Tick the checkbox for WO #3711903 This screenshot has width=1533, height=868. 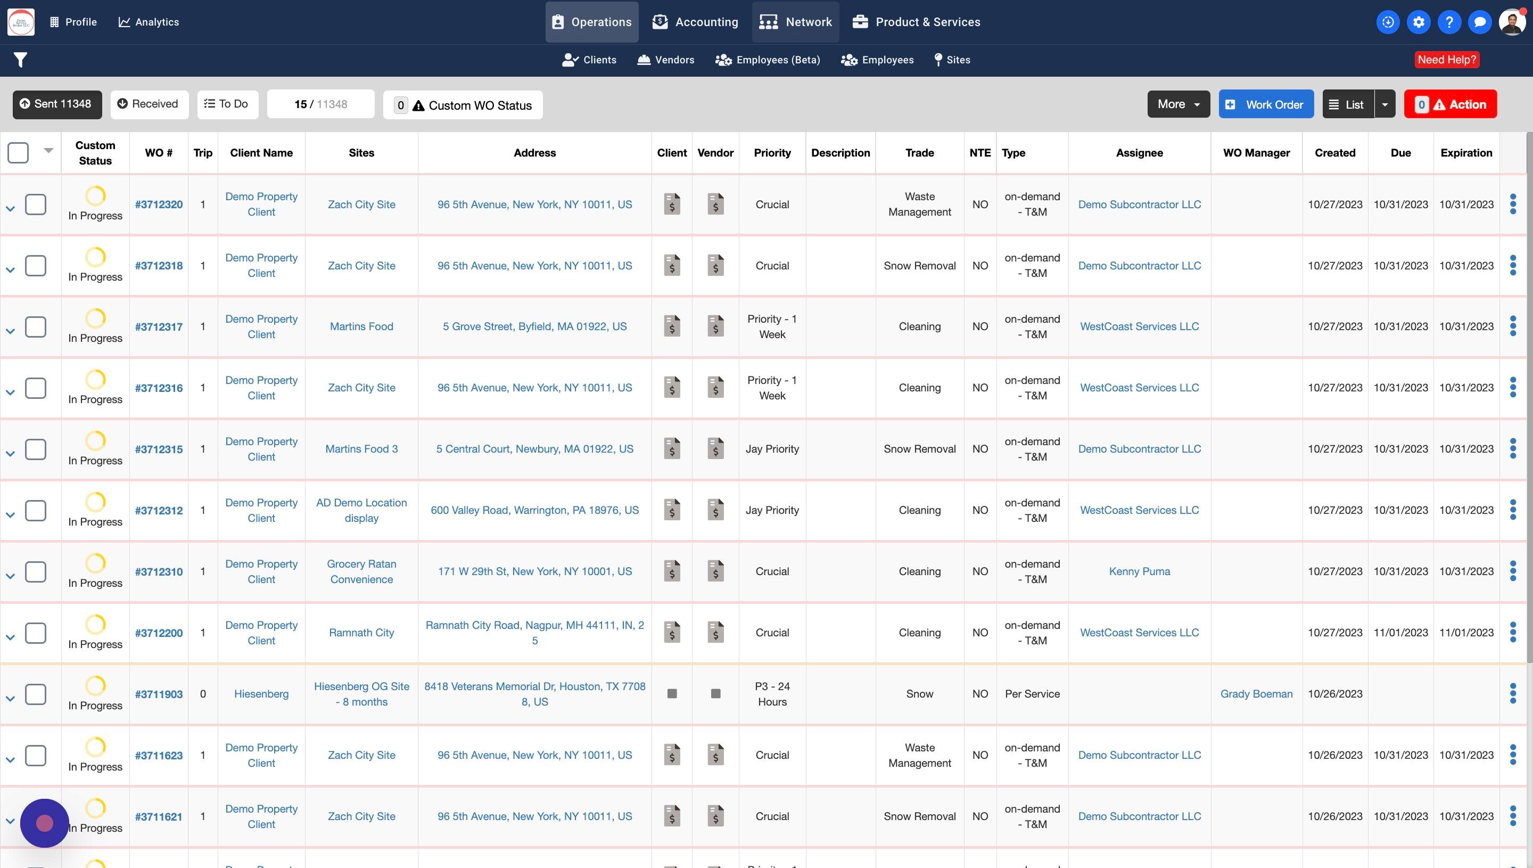click(36, 694)
